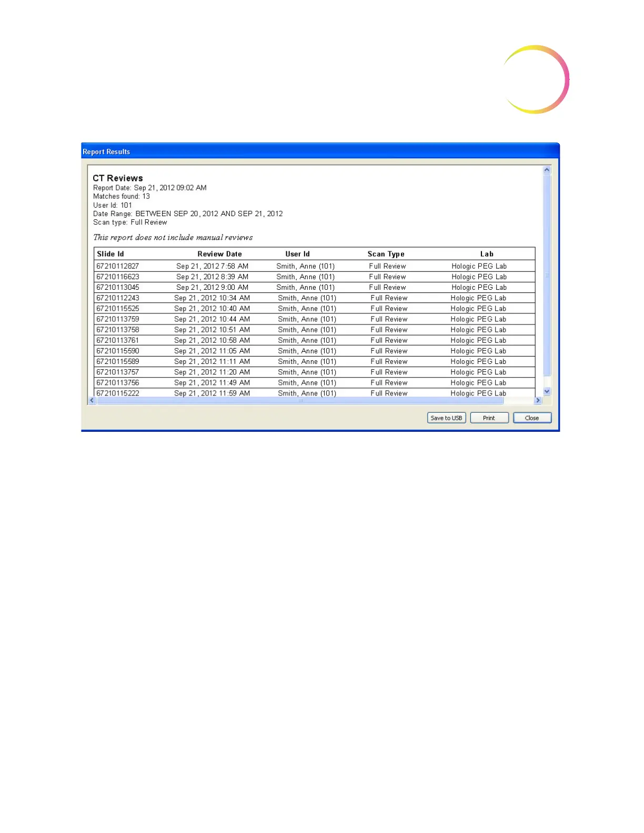Select slide id 67210113757
The image size is (644, 833).
pyautogui.click(x=118, y=372)
